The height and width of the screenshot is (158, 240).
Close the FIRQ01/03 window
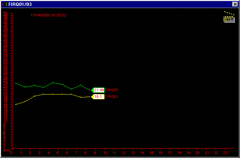click(235, 4)
